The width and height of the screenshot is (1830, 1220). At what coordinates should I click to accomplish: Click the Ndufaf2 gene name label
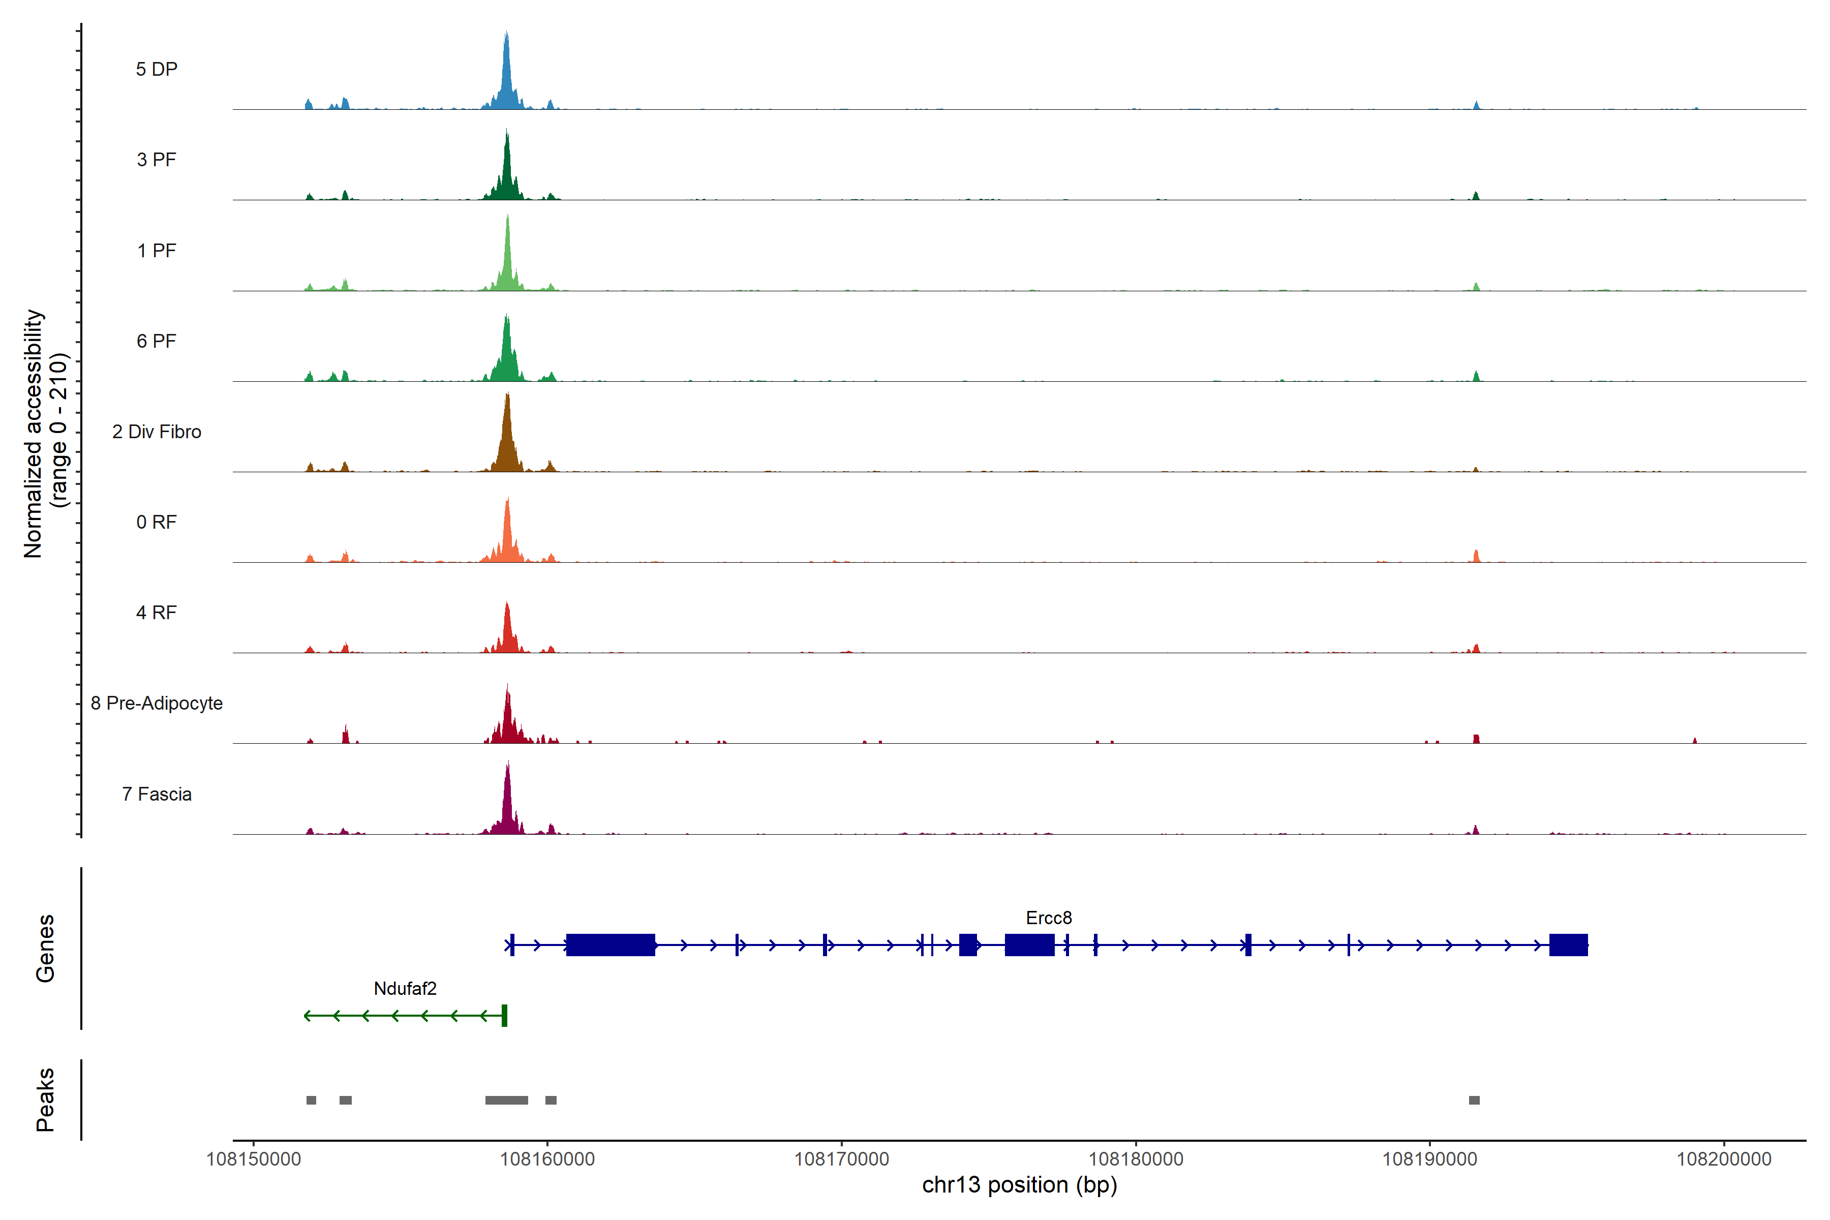[x=405, y=989]
